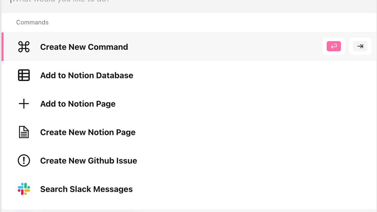Click the table icon beside Add to Notion Database

(24, 75)
